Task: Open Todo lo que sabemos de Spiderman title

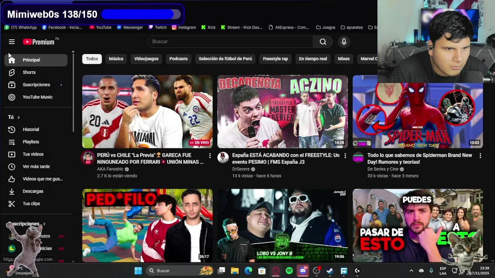Action: (420, 159)
